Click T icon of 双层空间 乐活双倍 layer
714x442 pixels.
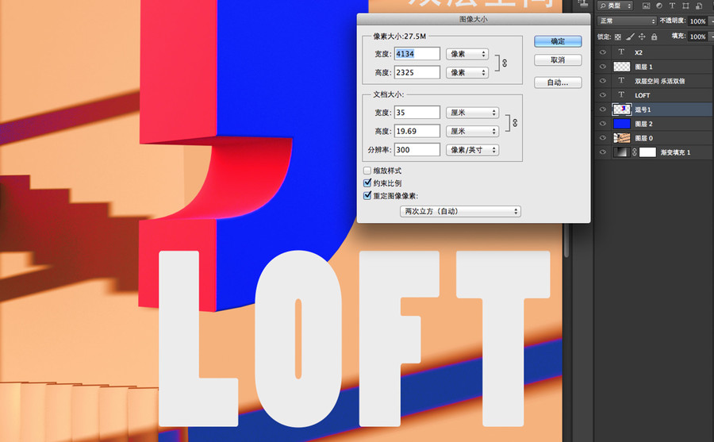click(x=621, y=81)
